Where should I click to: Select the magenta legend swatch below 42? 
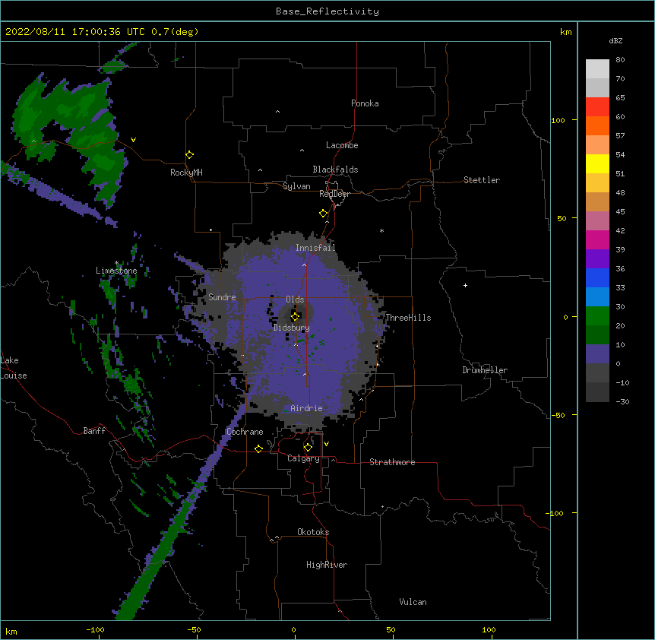(x=597, y=239)
